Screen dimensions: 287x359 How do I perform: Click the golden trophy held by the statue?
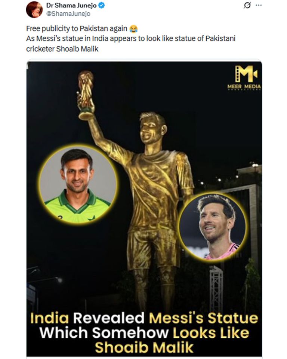click(86, 95)
